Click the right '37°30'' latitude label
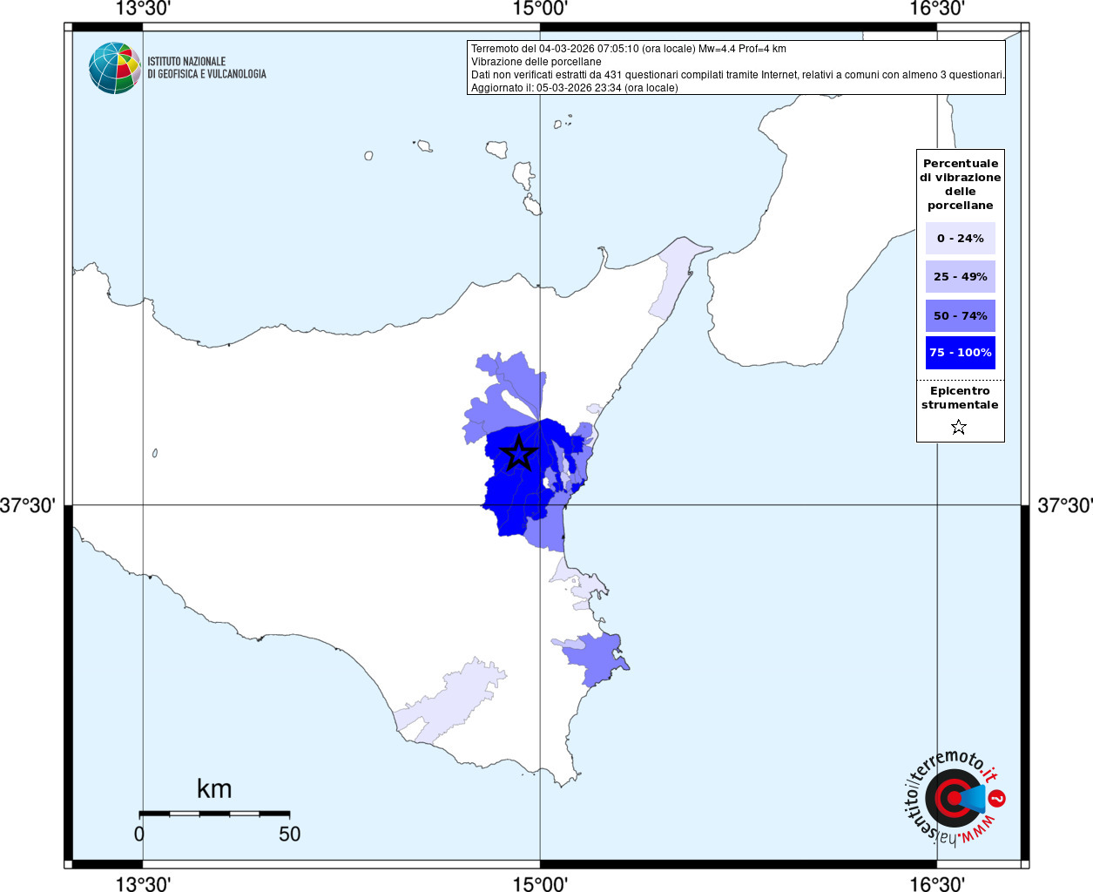The height and width of the screenshot is (892, 1093). 1064,505
